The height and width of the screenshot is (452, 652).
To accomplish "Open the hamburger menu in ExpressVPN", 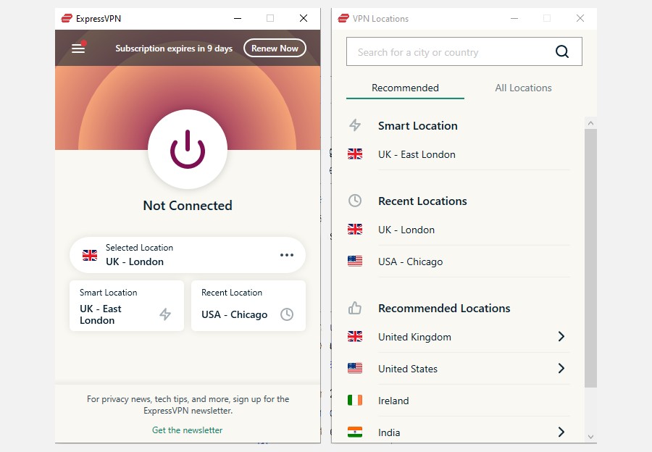I will (78, 49).
